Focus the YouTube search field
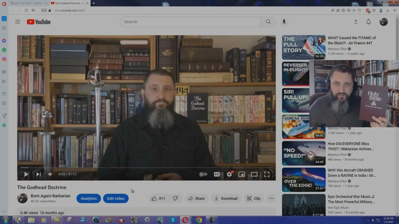The image size is (399, 224). point(190,22)
